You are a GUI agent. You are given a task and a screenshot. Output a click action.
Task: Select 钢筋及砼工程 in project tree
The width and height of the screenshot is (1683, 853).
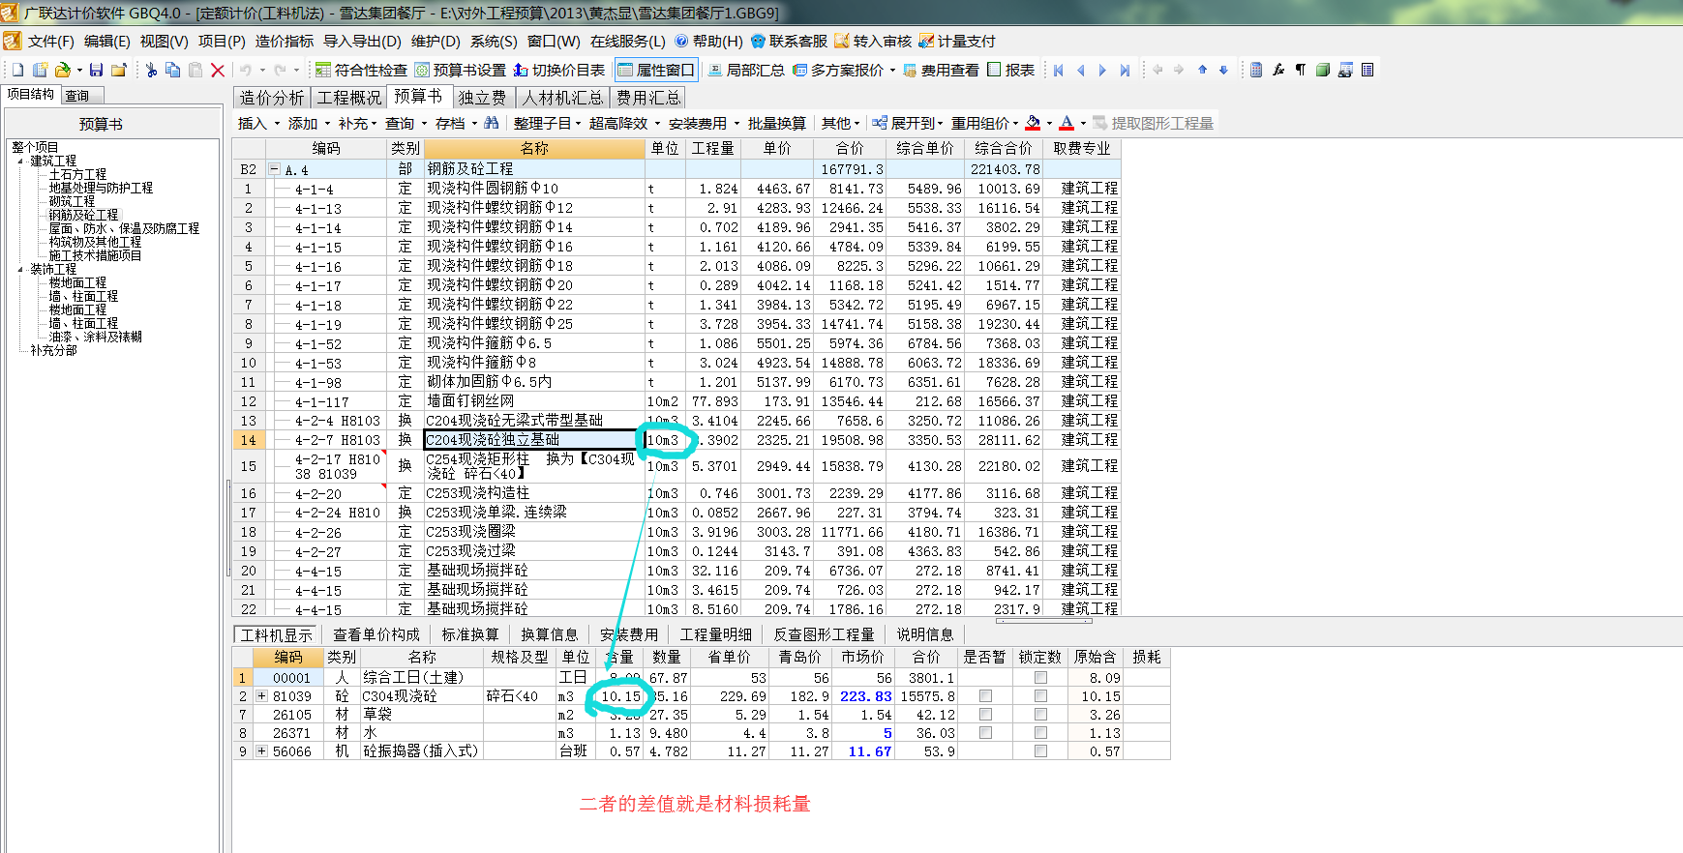(83, 215)
